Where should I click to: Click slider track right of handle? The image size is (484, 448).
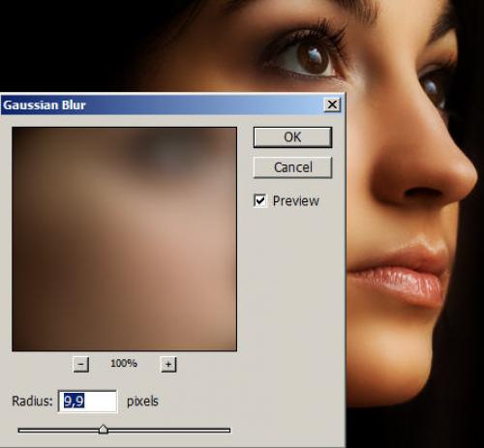[168, 431]
